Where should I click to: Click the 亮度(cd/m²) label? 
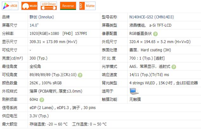tap(12, 58)
